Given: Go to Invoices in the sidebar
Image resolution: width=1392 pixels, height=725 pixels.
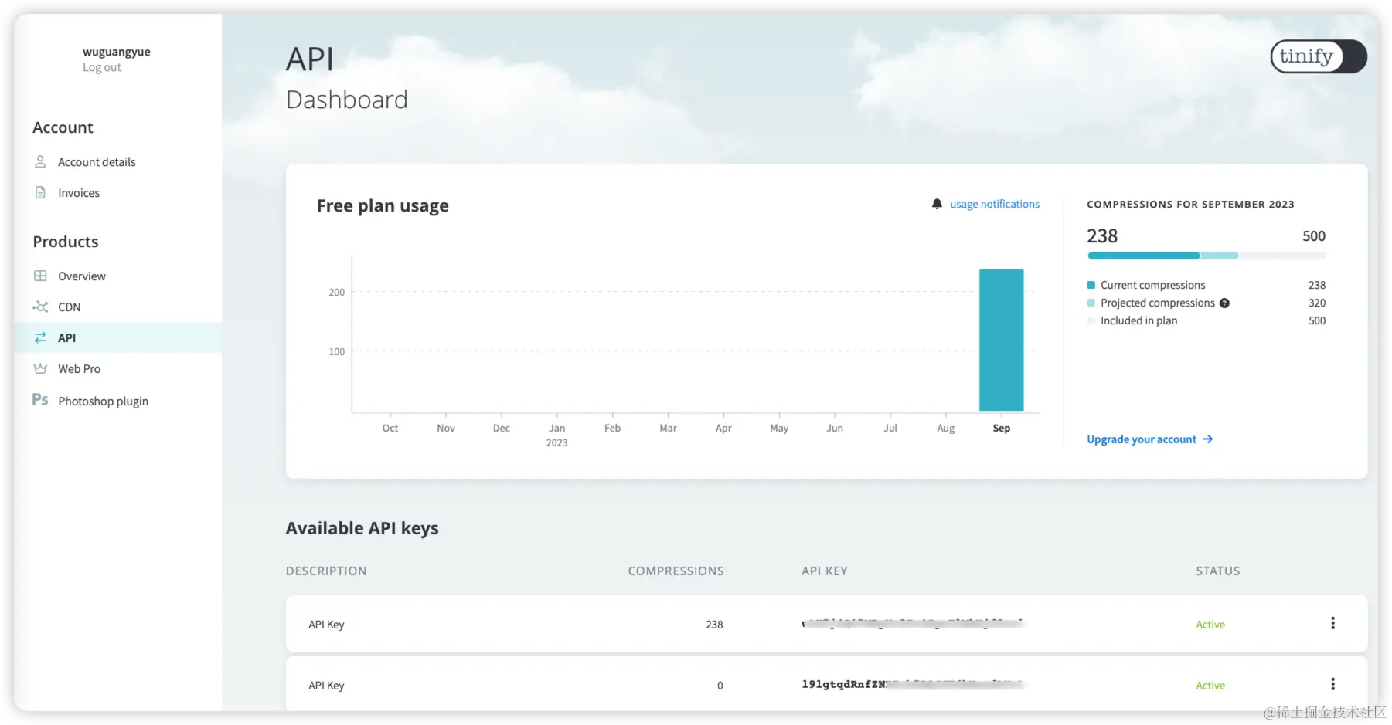Looking at the screenshot, I should point(79,193).
